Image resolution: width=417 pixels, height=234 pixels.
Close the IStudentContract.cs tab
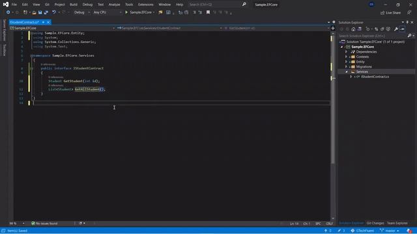click(x=48, y=22)
